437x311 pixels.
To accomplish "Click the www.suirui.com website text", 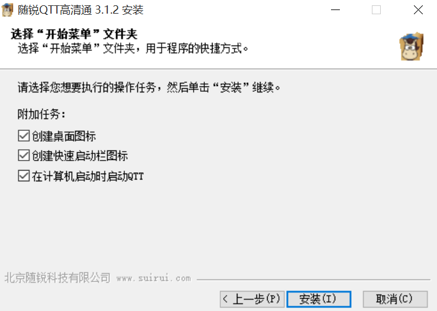I will [x=153, y=278].
